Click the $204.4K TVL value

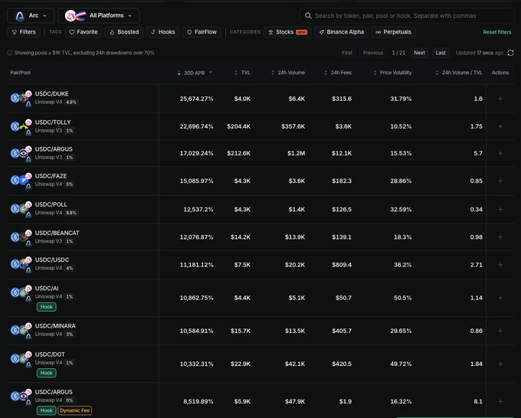(x=238, y=126)
